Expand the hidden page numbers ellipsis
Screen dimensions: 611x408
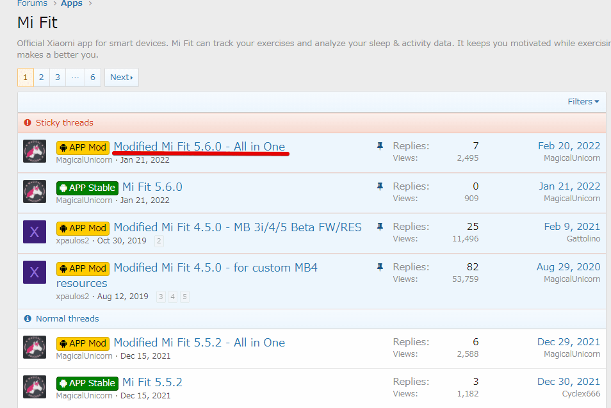(75, 78)
